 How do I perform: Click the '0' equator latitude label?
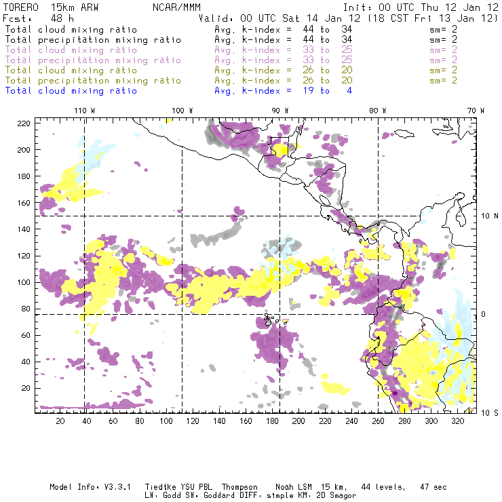[x=483, y=314]
